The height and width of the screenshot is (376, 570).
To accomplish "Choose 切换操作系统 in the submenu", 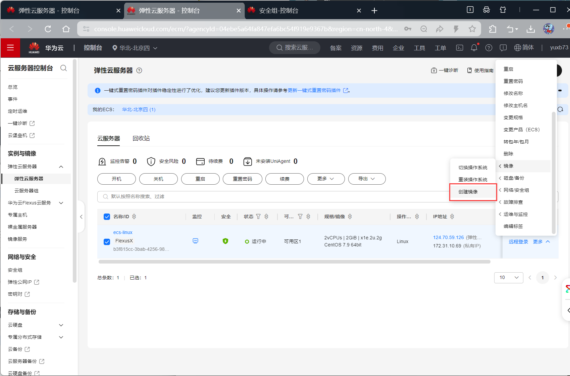I will point(473,168).
